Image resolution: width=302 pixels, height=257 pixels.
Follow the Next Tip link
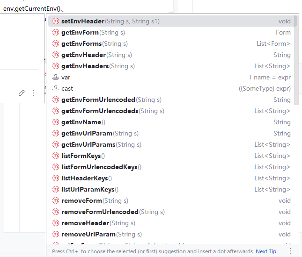tap(265, 251)
